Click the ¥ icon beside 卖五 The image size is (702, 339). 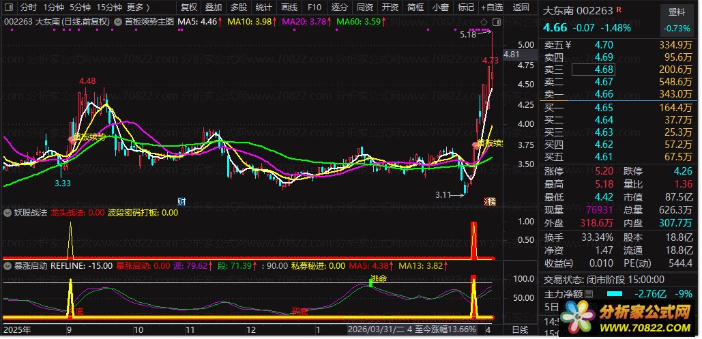pyautogui.click(x=568, y=45)
